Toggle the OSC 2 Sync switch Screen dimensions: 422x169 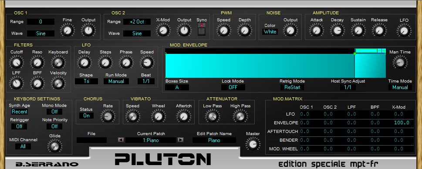click(202, 29)
